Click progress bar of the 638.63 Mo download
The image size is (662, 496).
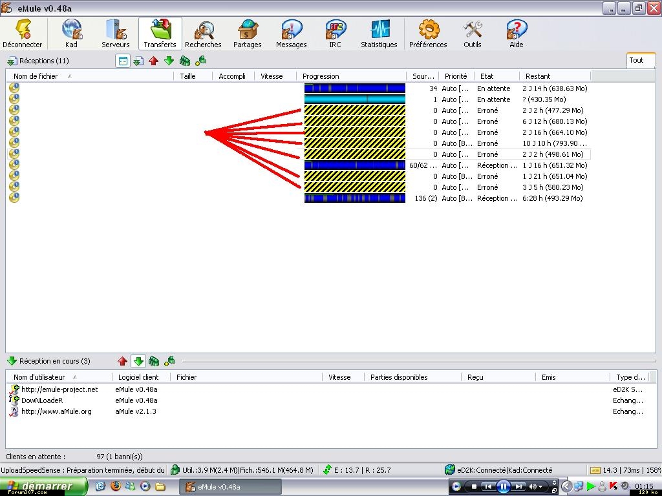pos(355,88)
